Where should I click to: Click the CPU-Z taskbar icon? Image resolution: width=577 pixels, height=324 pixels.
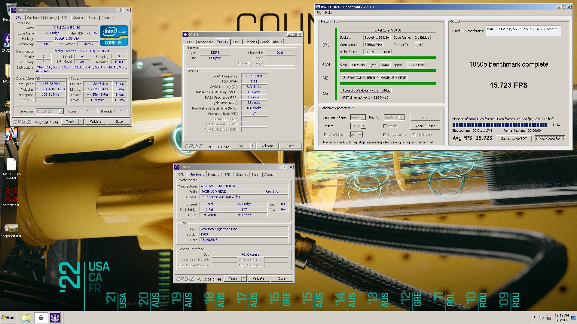click(55, 318)
